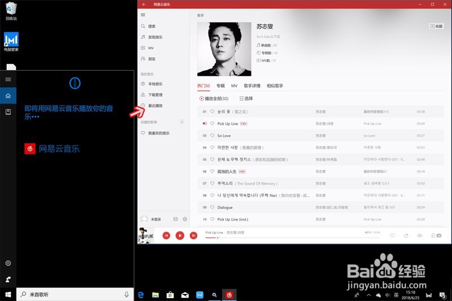Select the So Love song title
The height and width of the screenshot is (301, 452).
(x=224, y=136)
